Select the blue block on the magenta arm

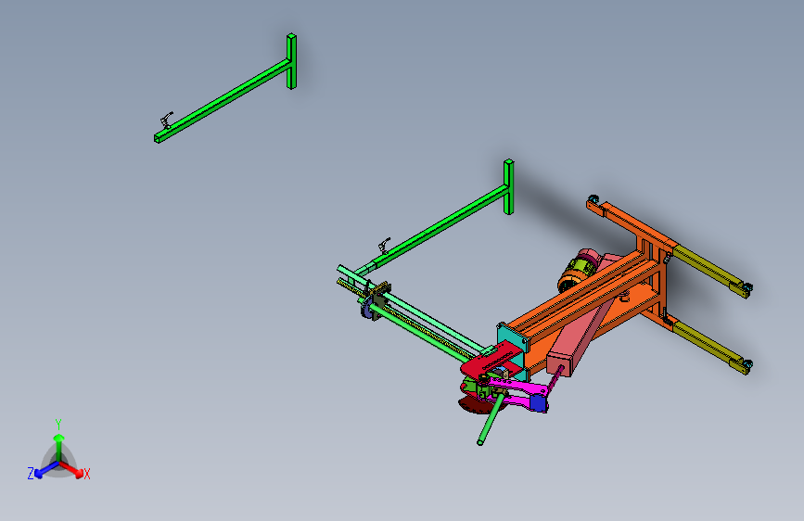click(537, 403)
